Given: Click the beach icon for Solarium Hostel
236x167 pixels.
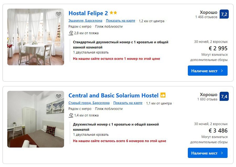Looking at the screenshot, I should click(x=71, y=115).
